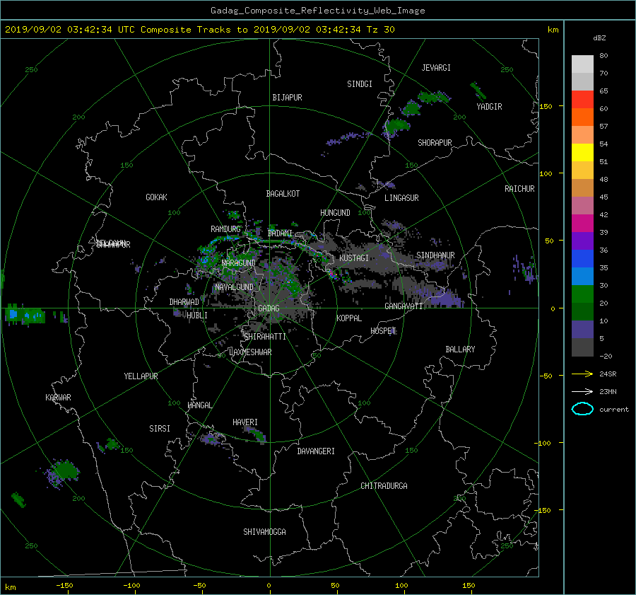Click the NAVALGUND city label
Image resolution: width=636 pixels, height=595 pixels.
coord(234,287)
